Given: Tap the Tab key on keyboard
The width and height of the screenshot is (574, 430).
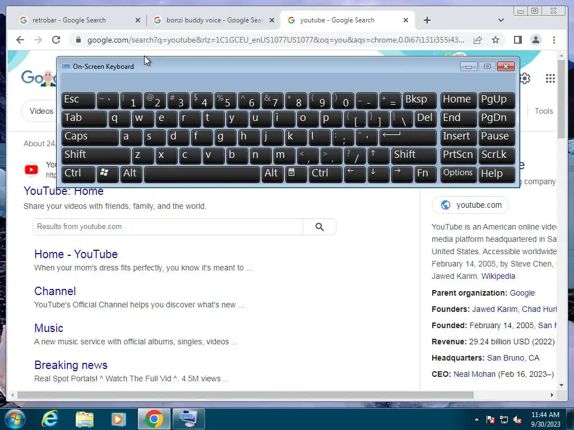Looking at the screenshot, I should point(84,119).
